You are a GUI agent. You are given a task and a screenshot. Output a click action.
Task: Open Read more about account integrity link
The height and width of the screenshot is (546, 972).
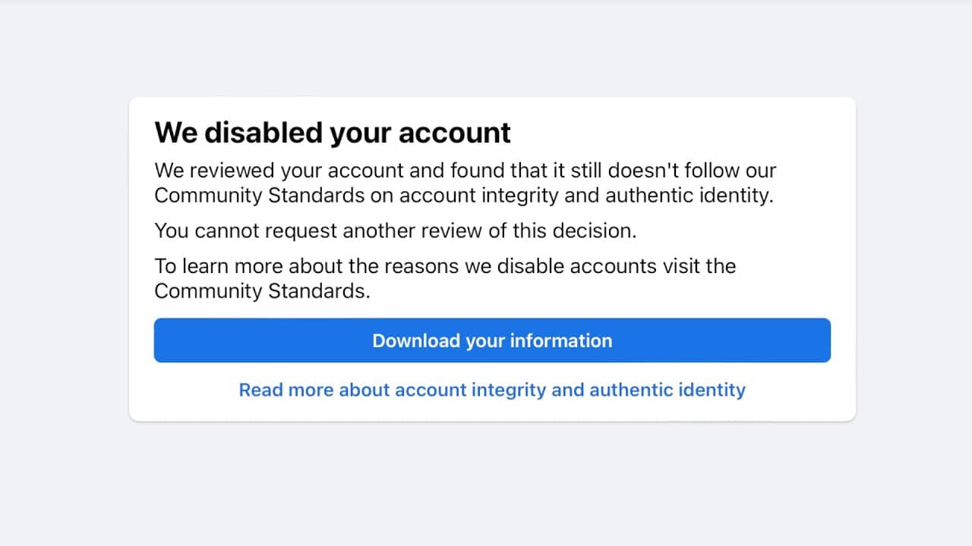(492, 390)
